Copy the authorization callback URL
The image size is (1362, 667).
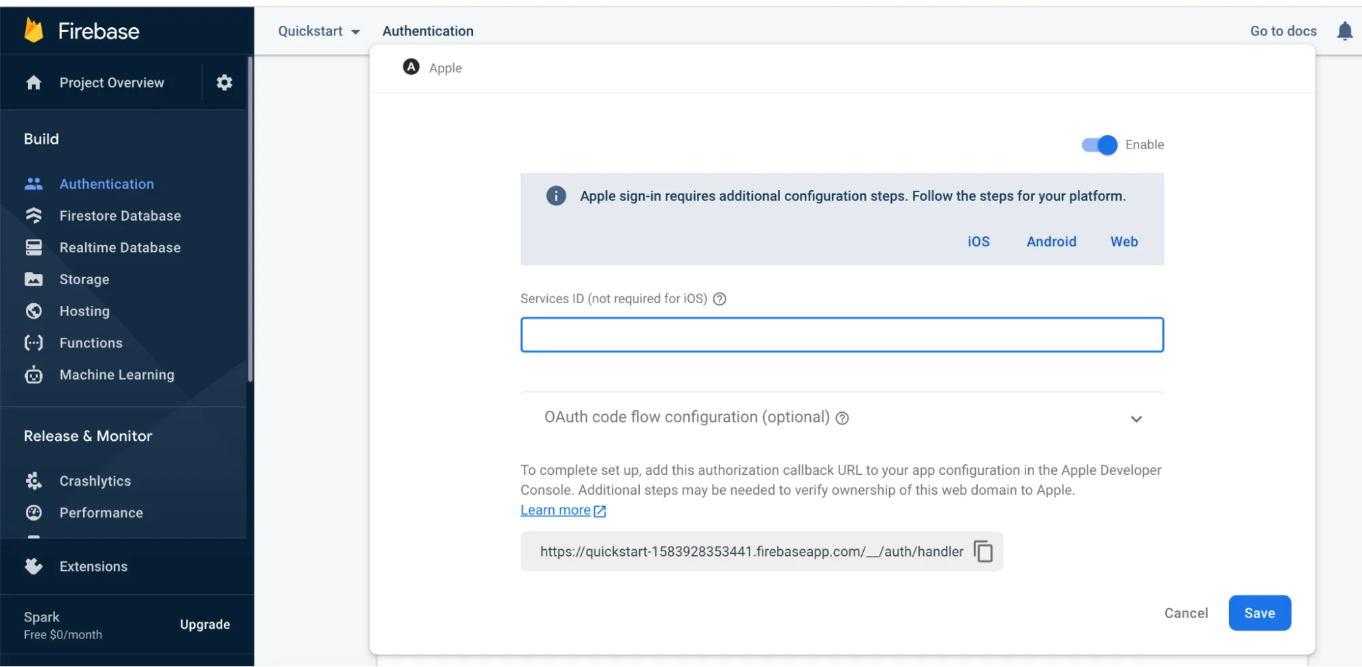[x=983, y=551]
